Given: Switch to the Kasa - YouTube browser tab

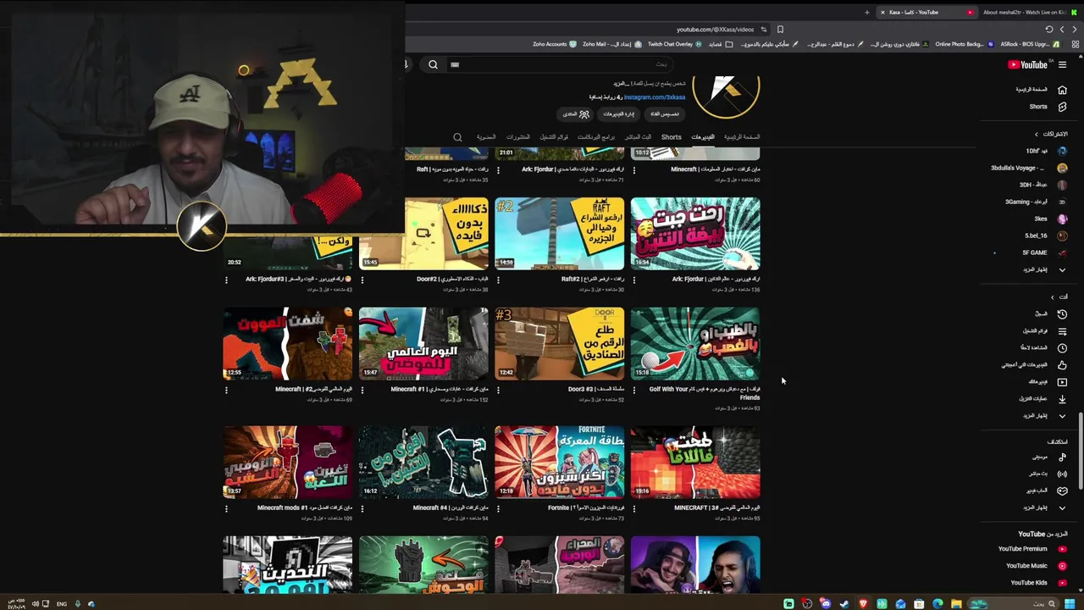Looking at the screenshot, I should [926, 12].
